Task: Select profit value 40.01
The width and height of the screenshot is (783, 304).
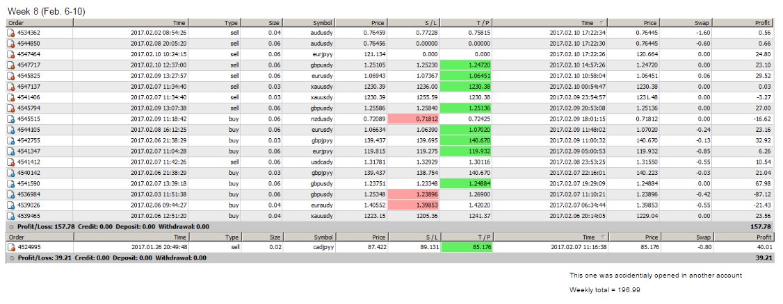Action: click(x=764, y=247)
